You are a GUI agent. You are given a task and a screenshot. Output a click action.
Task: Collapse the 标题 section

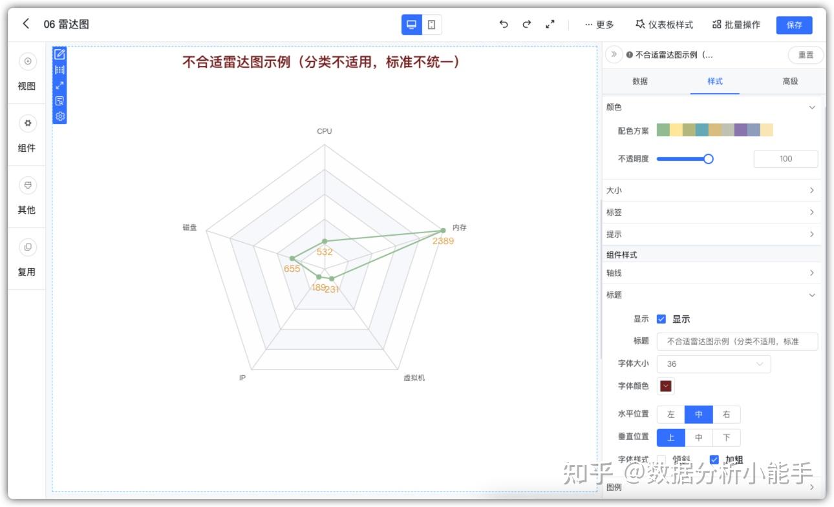click(x=712, y=295)
